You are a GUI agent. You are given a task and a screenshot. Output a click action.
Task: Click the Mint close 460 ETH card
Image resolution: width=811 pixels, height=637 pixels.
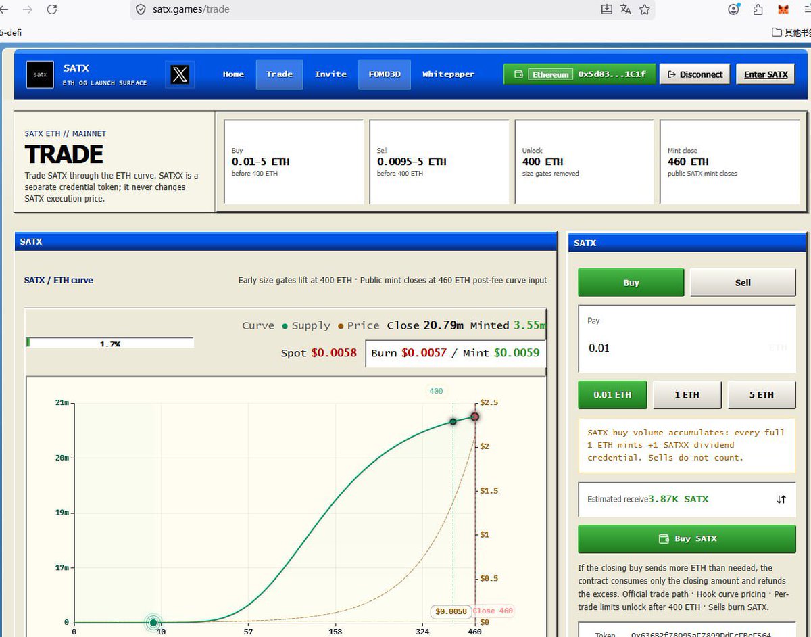point(730,162)
